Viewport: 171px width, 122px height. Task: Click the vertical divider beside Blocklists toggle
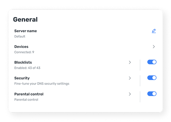140,65
